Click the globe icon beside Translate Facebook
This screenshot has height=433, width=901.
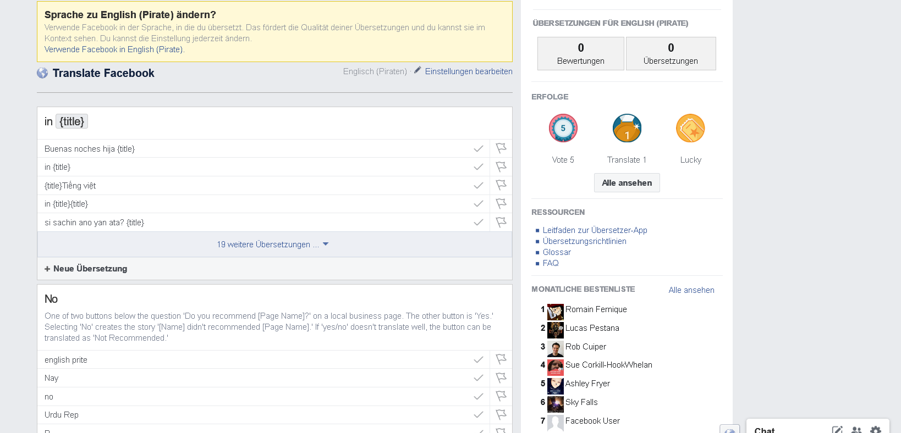point(42,73)
